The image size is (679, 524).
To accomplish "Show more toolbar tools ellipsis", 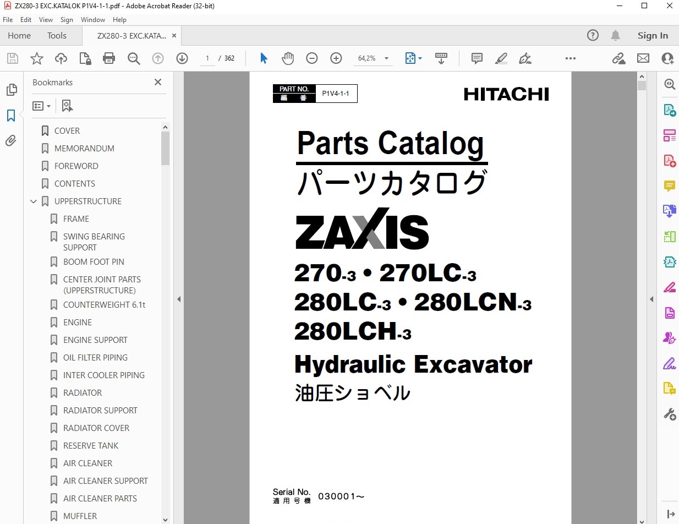I will (571, 58).
